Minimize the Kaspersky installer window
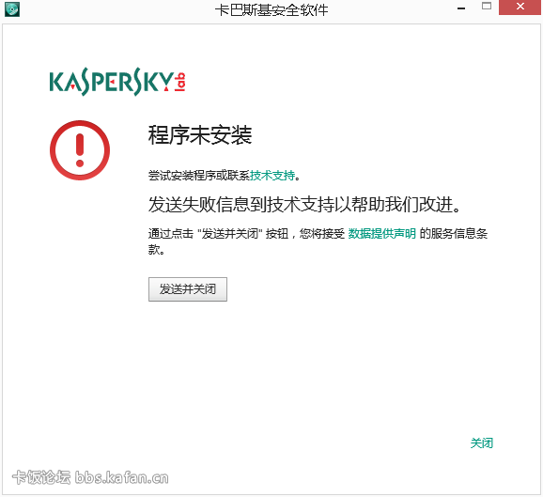The height and width of the screenshot is (497, 543). (461, 8)
